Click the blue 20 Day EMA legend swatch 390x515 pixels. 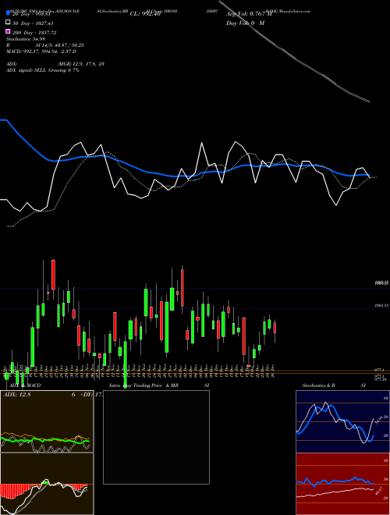(8, 13)
